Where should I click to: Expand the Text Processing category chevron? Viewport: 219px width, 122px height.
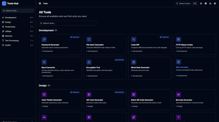tap(33, 40)
